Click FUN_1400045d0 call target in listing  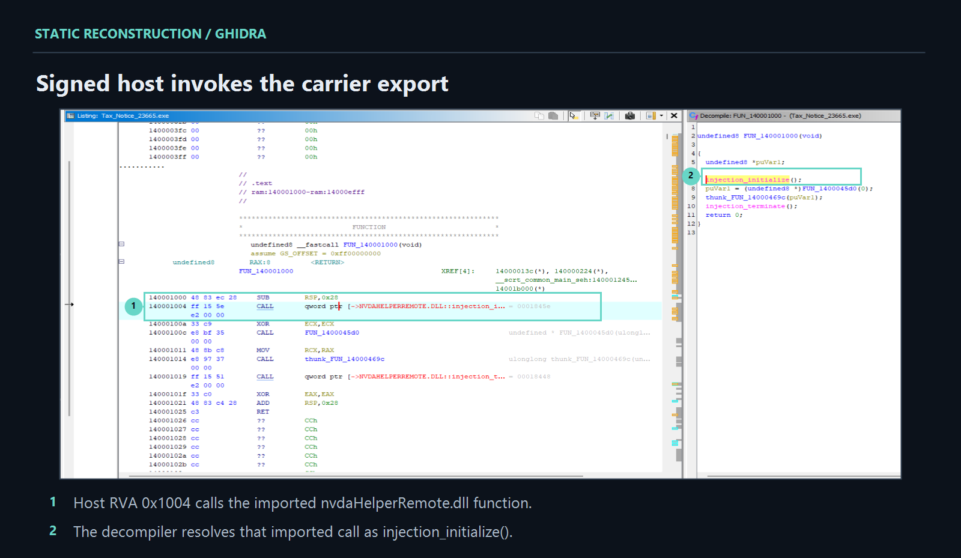click(x=332, y=333)
